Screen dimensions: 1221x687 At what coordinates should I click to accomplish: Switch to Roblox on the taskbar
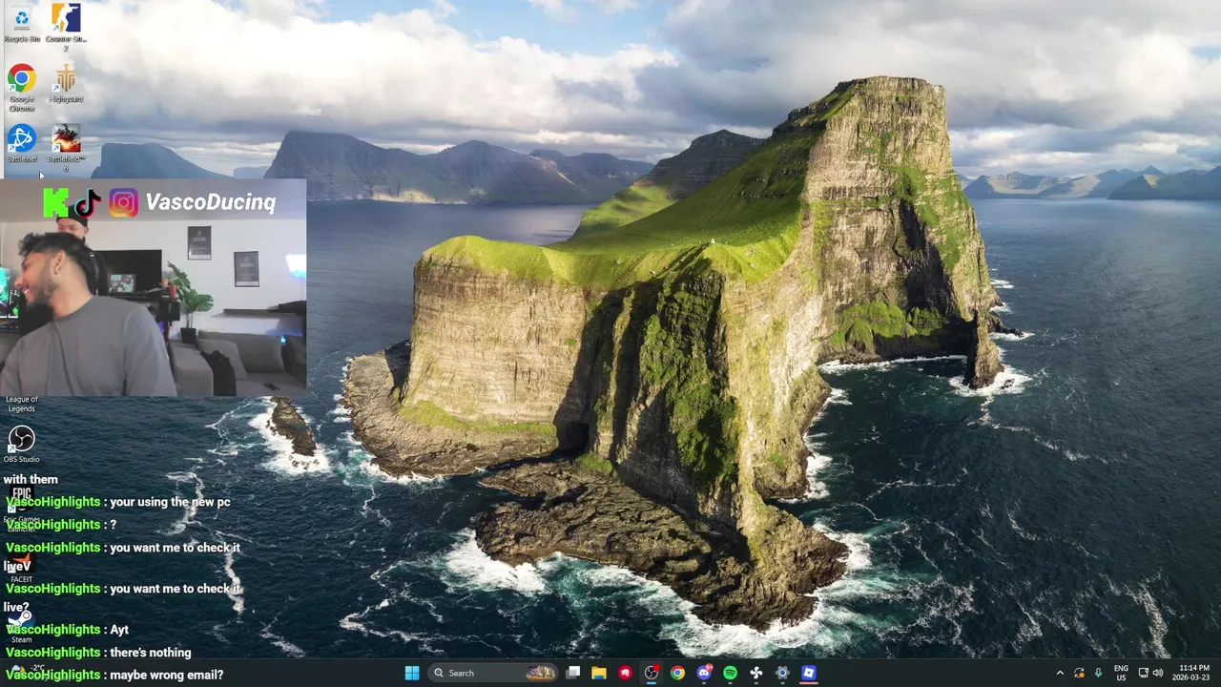coord(808,673)
